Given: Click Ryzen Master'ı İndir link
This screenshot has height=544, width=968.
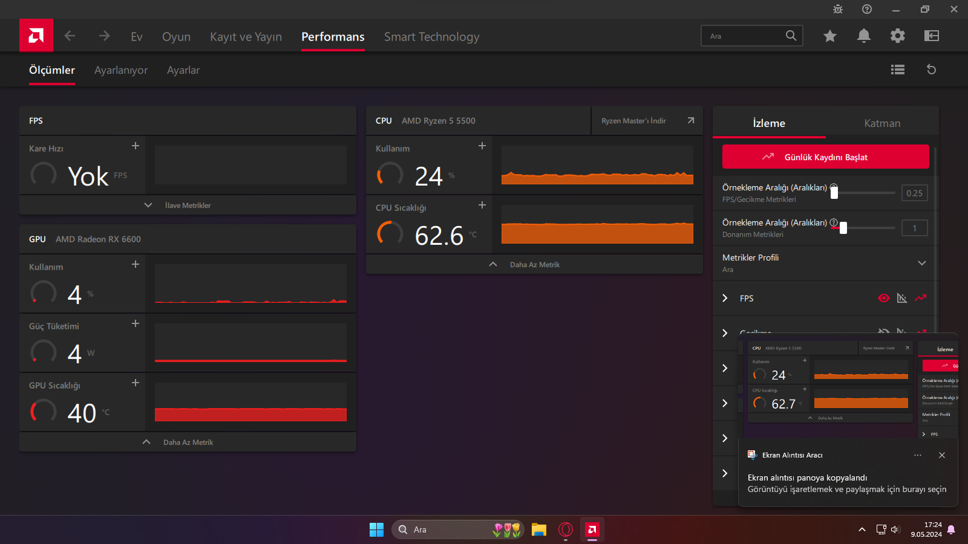Looking at the screenshot, I should pos(647,120).
